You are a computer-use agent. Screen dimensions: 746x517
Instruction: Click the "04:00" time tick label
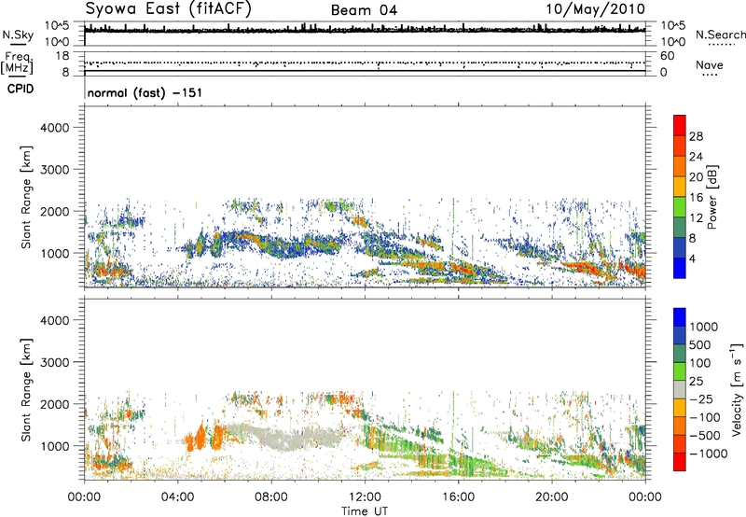tap(177, 497)
